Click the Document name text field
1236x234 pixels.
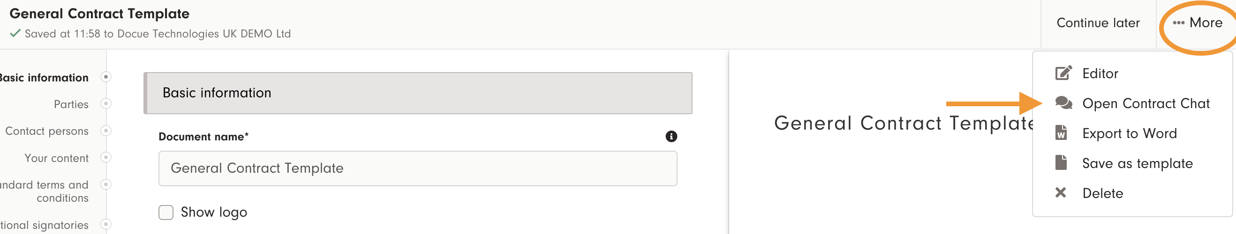417,168
